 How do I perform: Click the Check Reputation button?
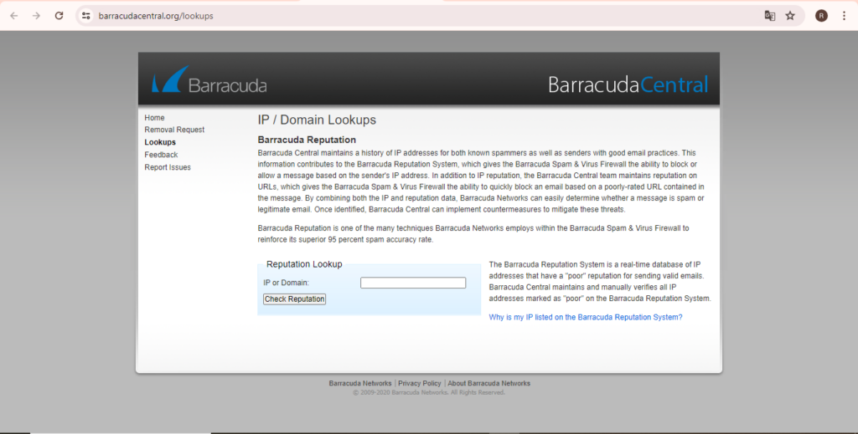click(x=294, y=299)
